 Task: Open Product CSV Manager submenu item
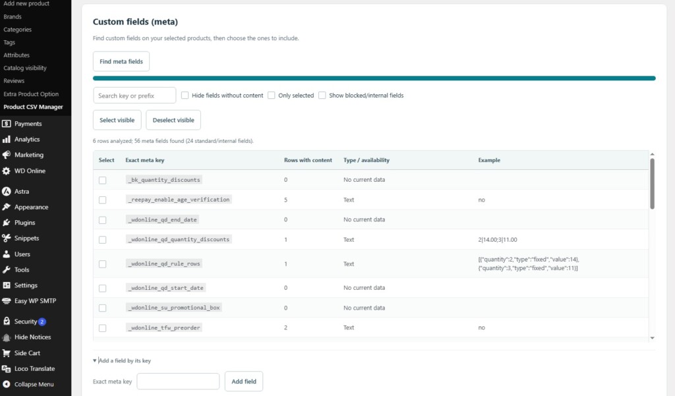click(x=33, y=107)
